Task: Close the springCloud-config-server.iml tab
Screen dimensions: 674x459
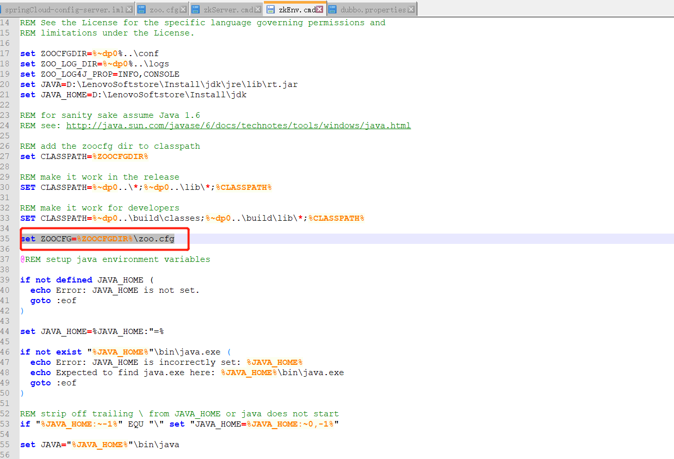Action: pyautogui.click(x=129, y=9)
